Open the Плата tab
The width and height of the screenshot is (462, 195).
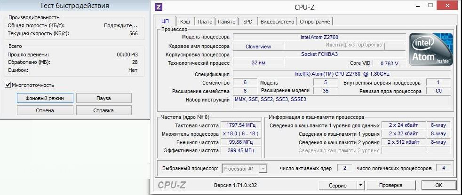(x=205, y=22)
